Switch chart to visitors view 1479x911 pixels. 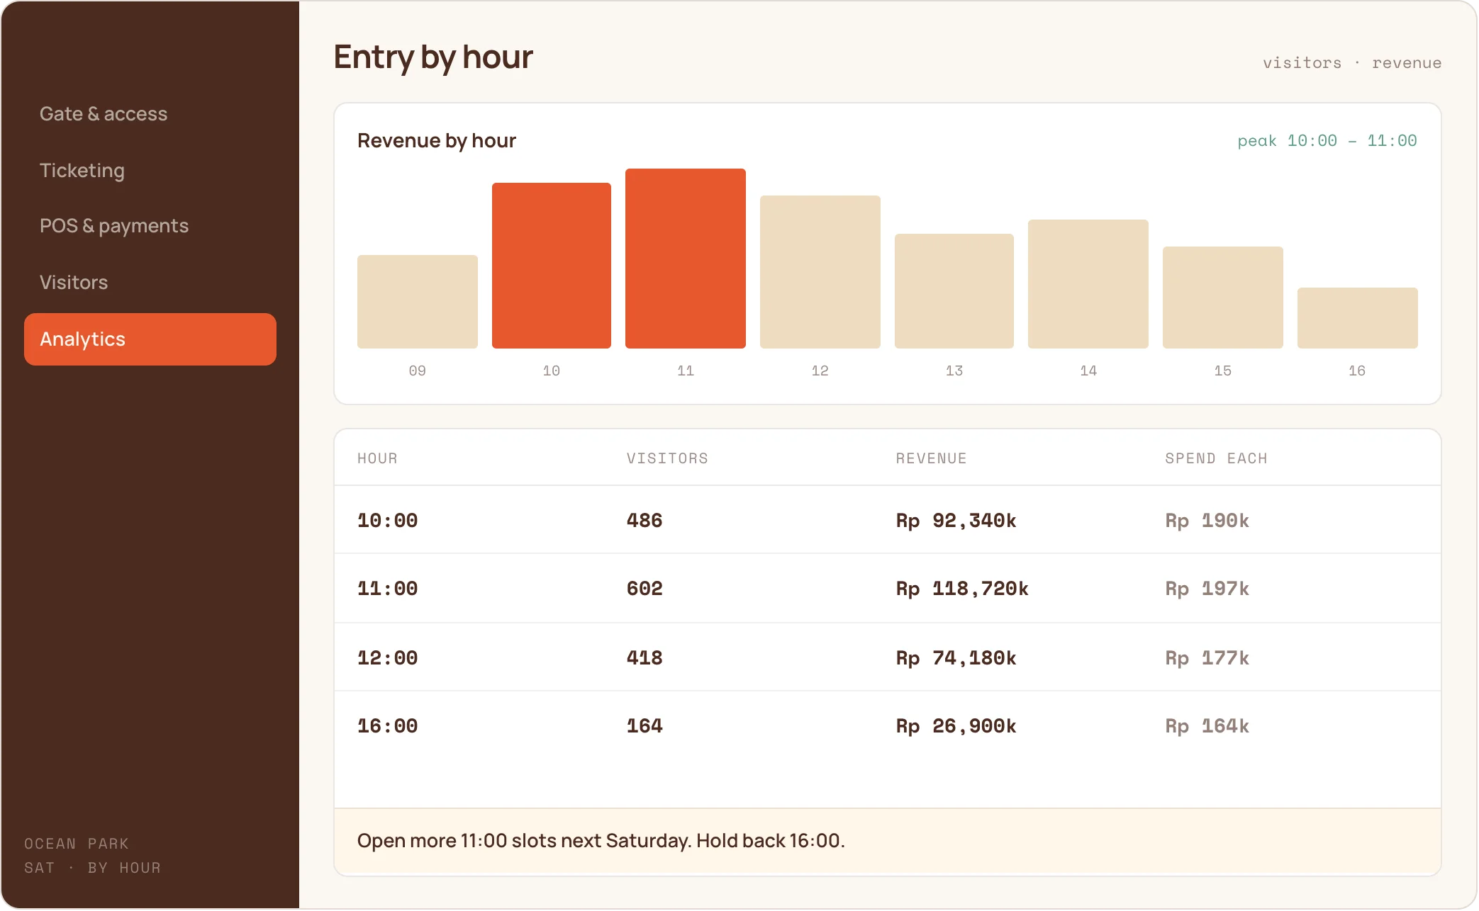pos(1302,63)
